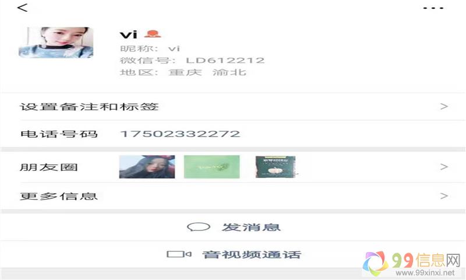Viewport: 466px width, 280px height.
Task: View the profile avatar photo
Action: 56,42
